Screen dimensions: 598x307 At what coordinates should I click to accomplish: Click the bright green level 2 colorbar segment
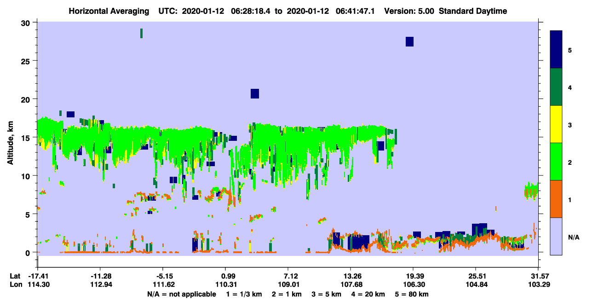tap(556, 162)
